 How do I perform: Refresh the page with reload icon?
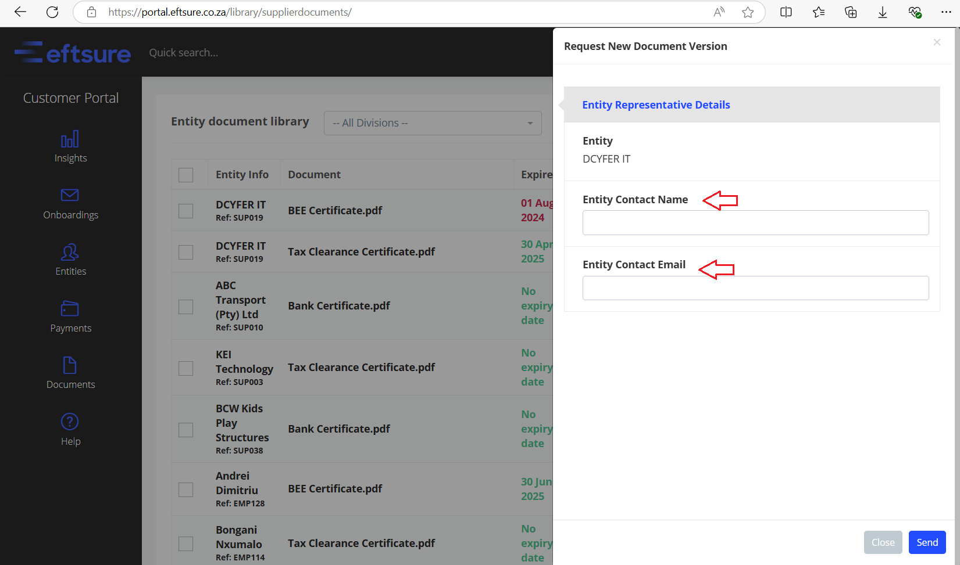(52, 12)
